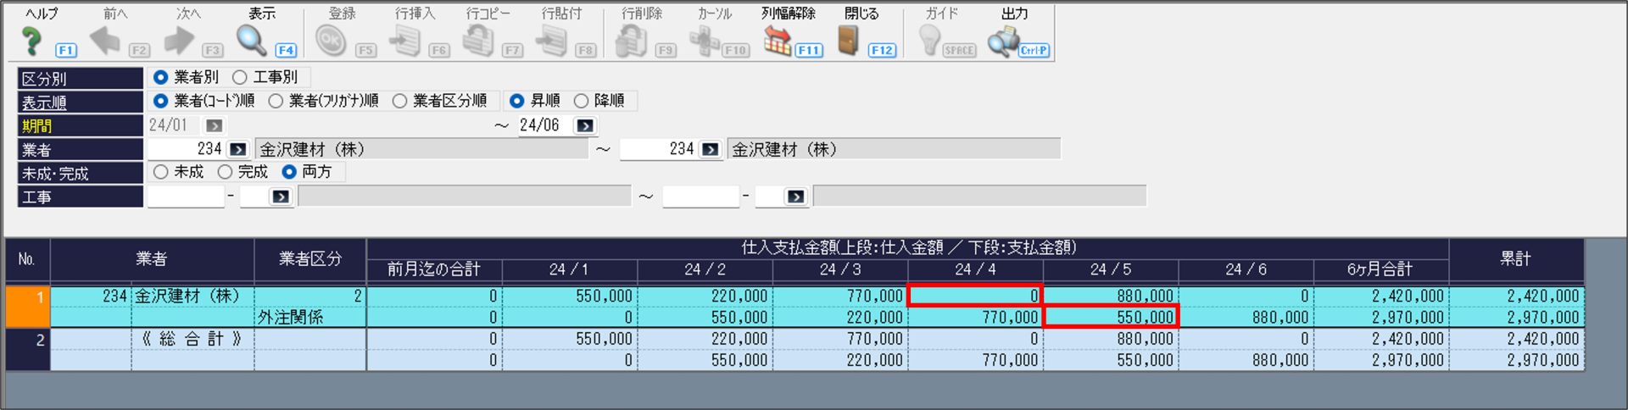This screenshot has height=410, width=1628.
Task: Open the period end 24/06 picker arrow
Action: point(584,125)
